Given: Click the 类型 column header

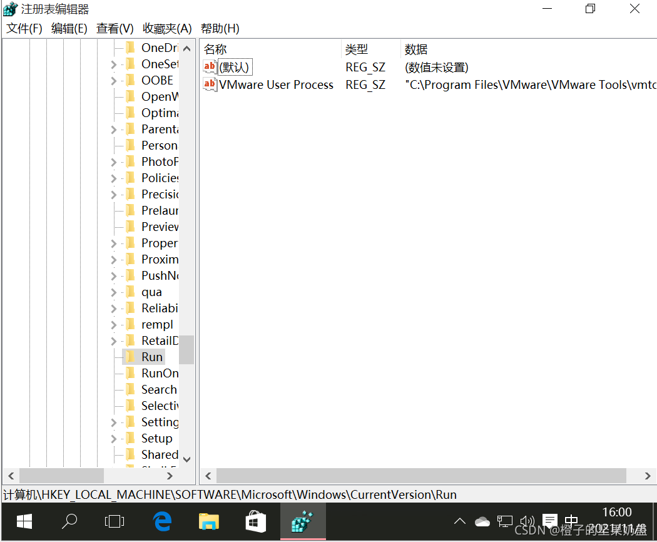Looking at the screenshot, I should pos(371,49).
